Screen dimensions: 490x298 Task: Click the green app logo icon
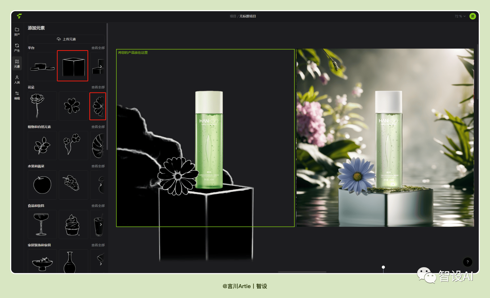coord(19,16)
